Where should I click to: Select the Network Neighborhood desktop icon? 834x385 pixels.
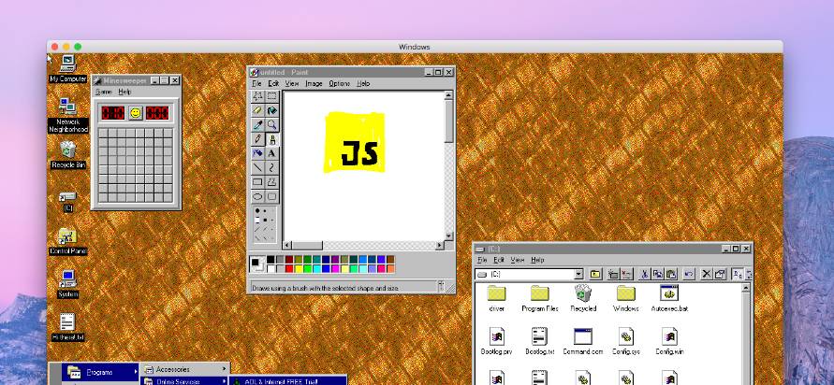point(67,115)
